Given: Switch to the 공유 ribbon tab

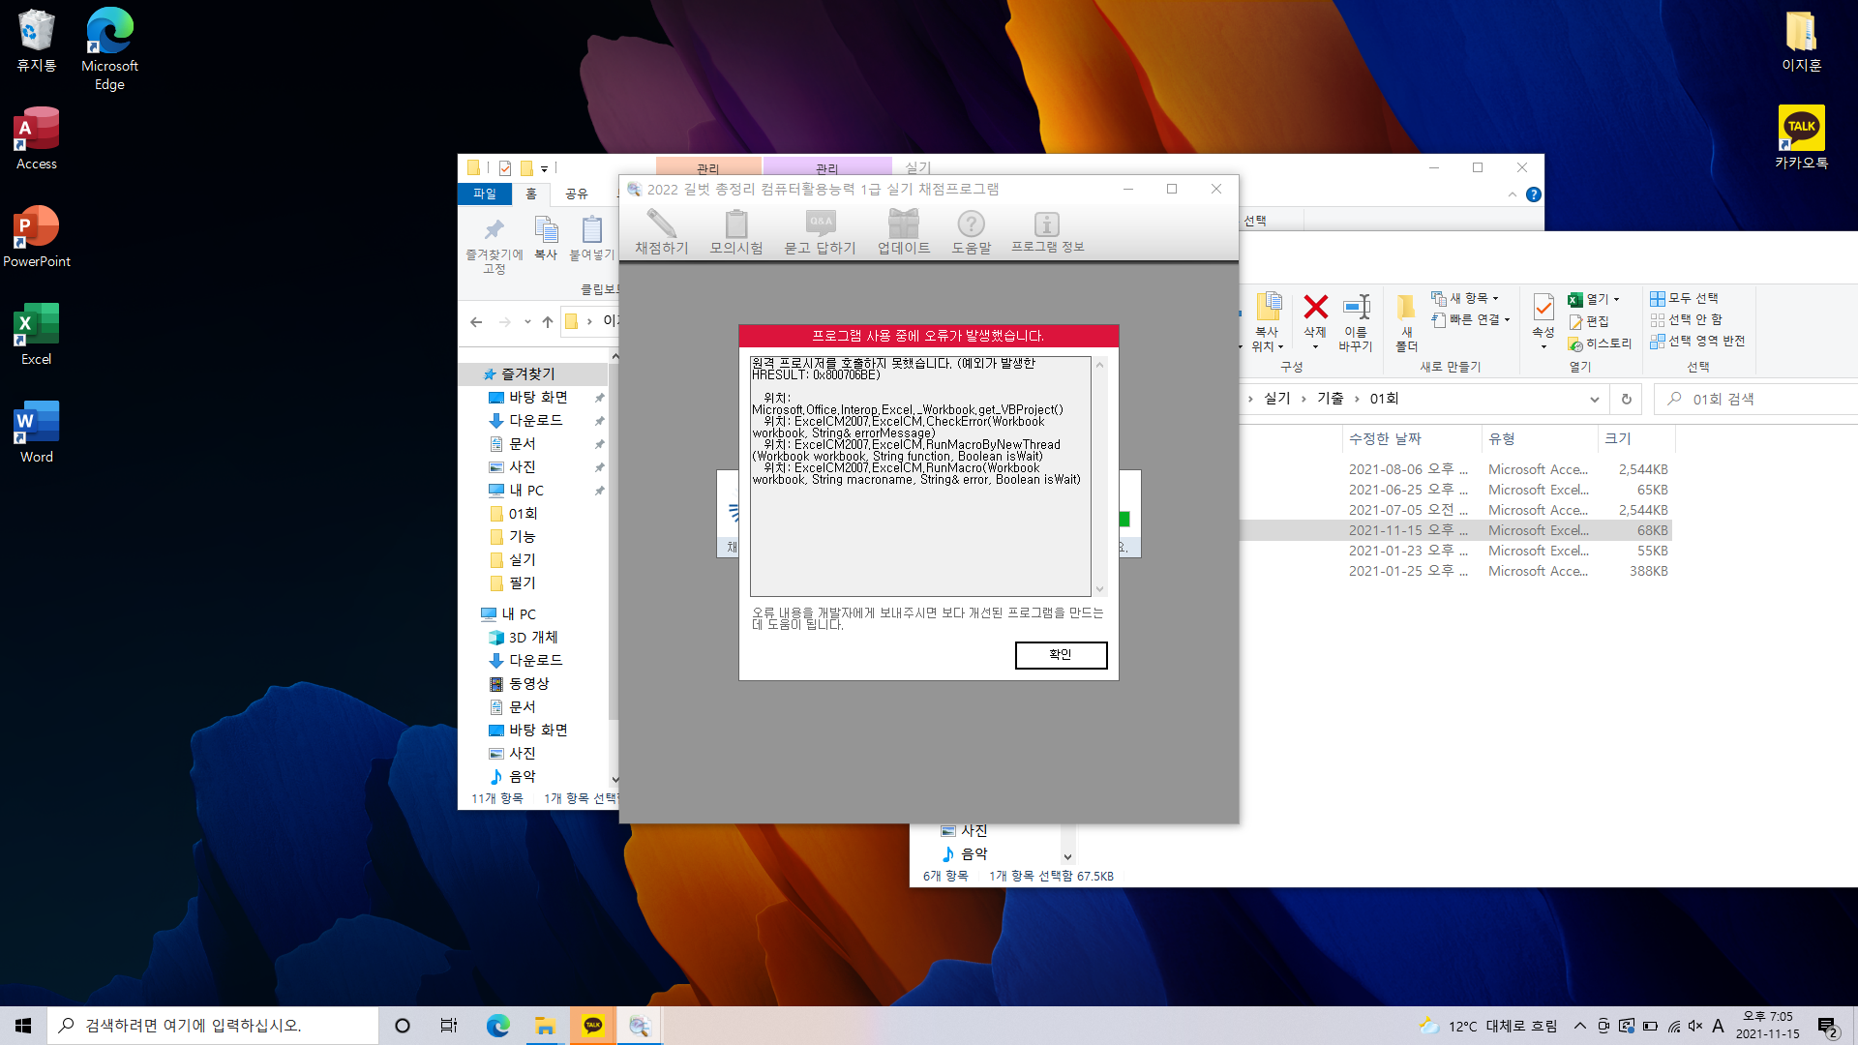Looking at the screenshot, I should coord(577,194).
